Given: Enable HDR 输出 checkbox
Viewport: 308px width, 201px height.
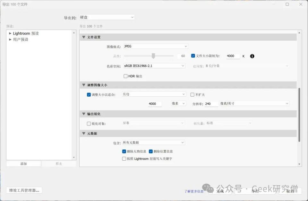Looking at the screenshot, I should tap(125, 76).
